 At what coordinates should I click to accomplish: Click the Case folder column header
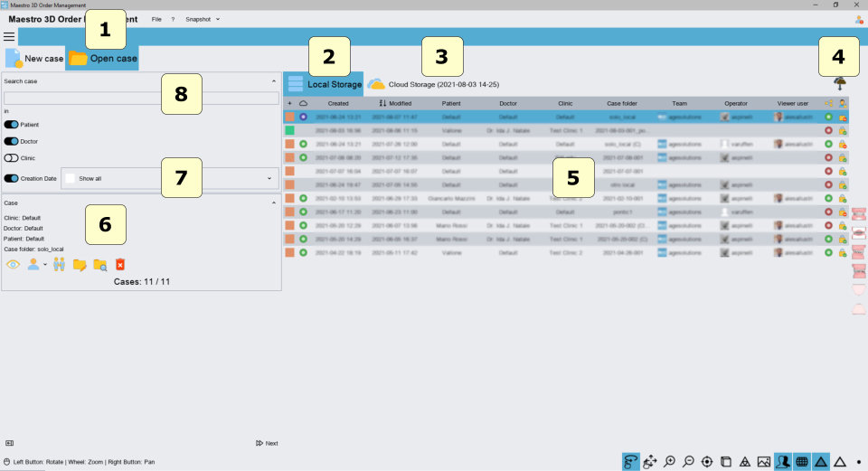click(622, 103)
